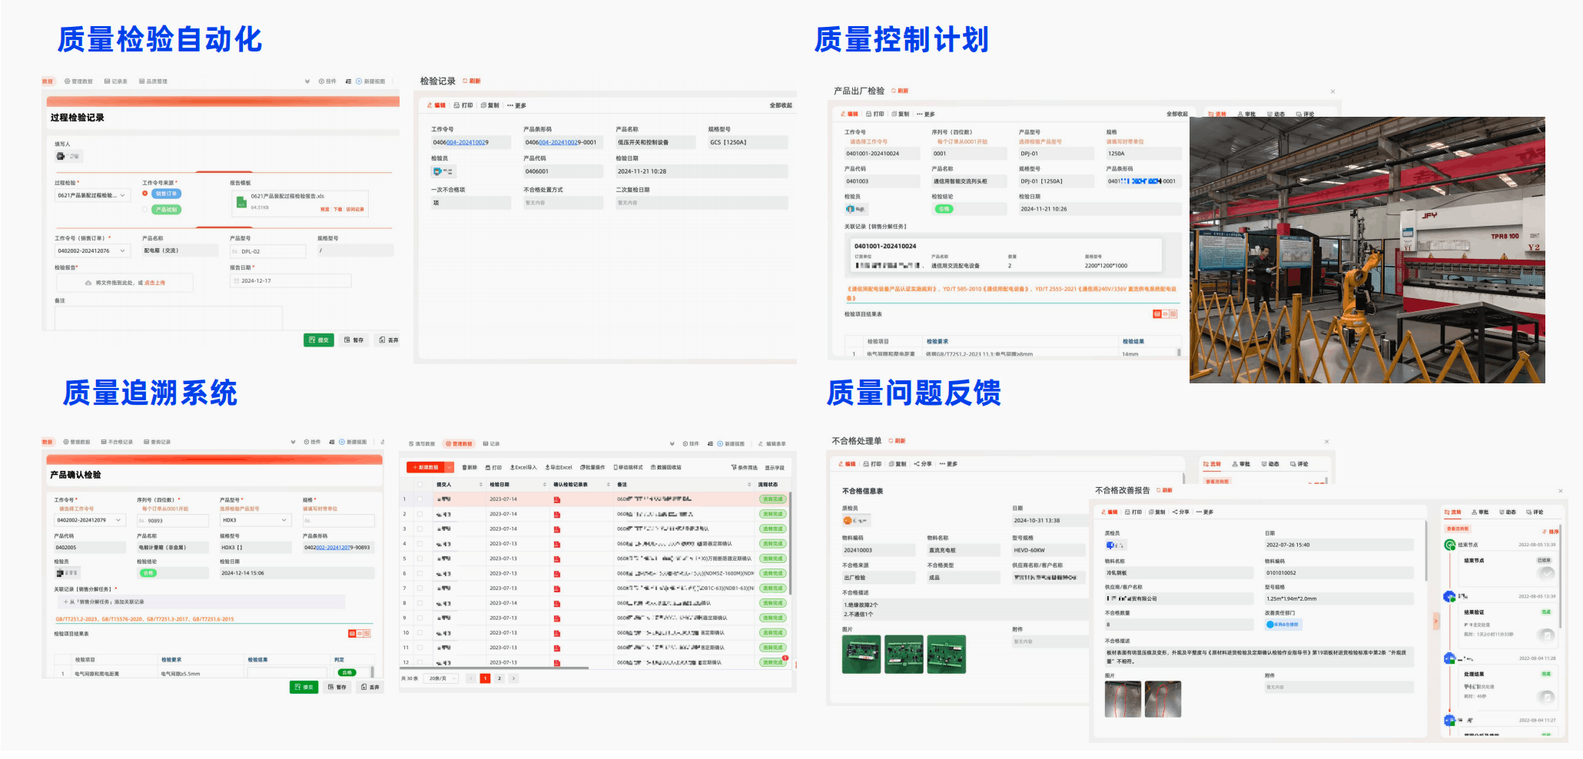This screenshot has width=1583, height=759.
Task: Tick the checkbox of table row 2
Action: [420, 514]
